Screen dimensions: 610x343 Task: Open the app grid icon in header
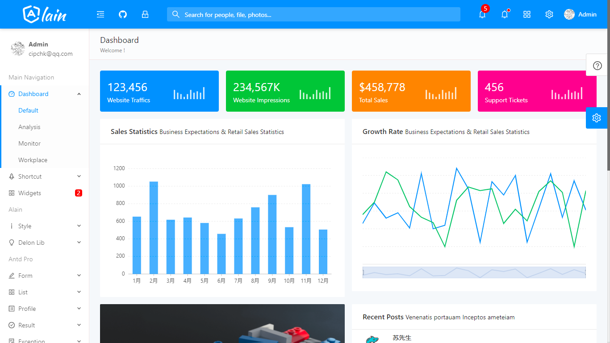527,14
